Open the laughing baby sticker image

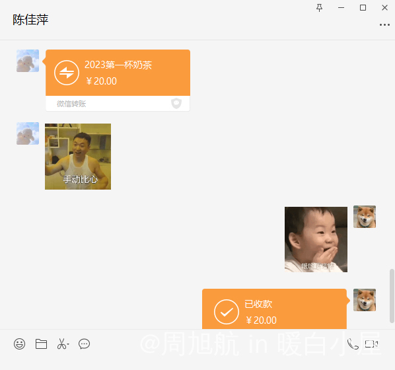point(316,239)
